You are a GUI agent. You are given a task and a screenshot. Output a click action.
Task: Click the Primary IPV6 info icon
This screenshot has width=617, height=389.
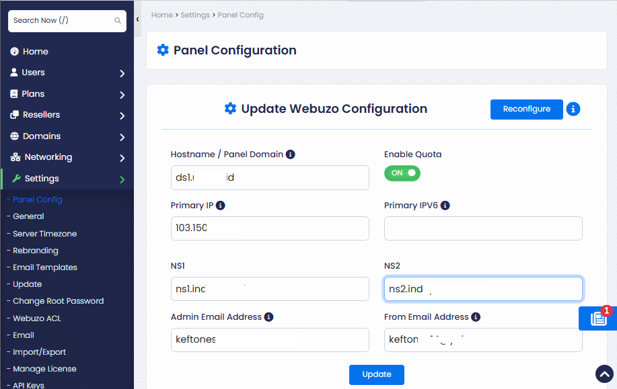(x=445, y=206)
